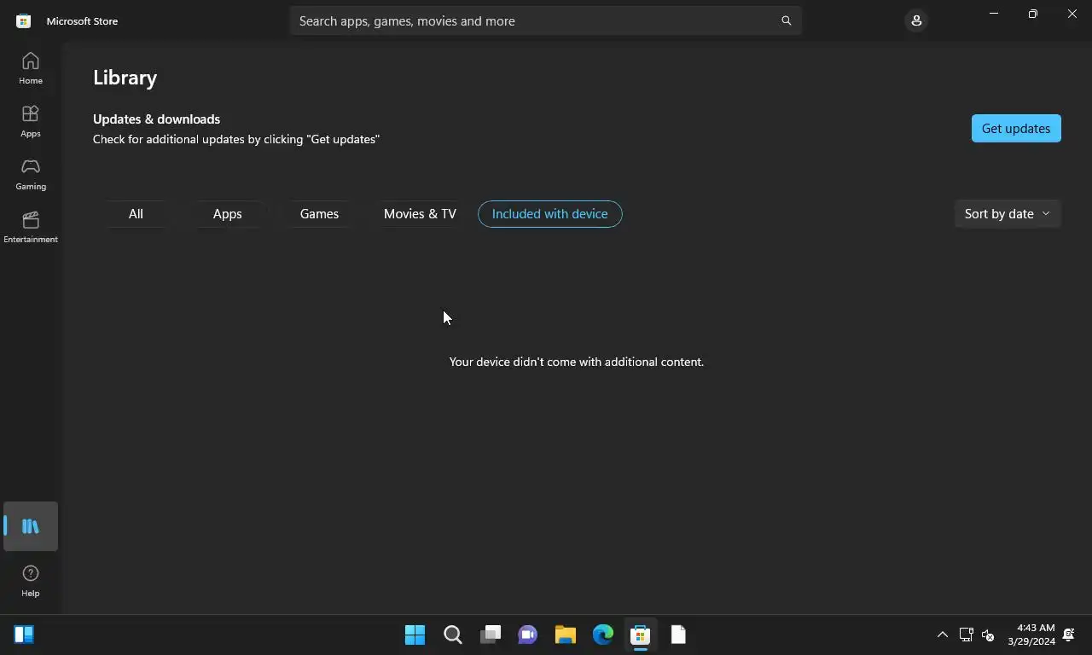Viewport: 1092px width, 655px height.
Task: Click the network tray icon
Action: coord(967,635)
